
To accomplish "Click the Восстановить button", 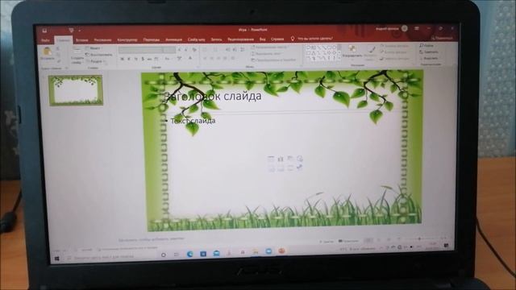I will pos(99,55).
